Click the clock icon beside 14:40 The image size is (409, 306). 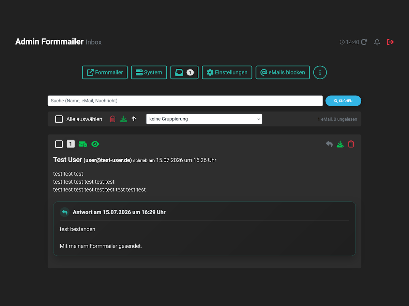coord(342,42)
